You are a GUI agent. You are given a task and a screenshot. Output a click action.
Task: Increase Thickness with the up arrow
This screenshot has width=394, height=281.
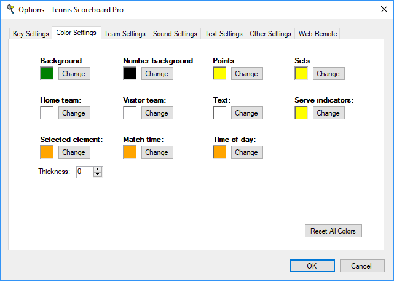pyautogui.click(x=98, y=170)
